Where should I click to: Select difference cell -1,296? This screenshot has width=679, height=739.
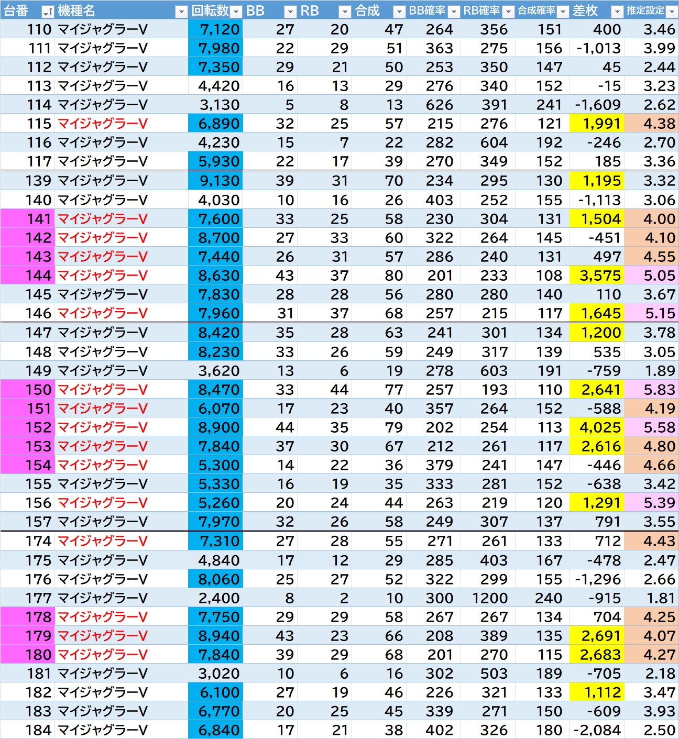[596, 579]
